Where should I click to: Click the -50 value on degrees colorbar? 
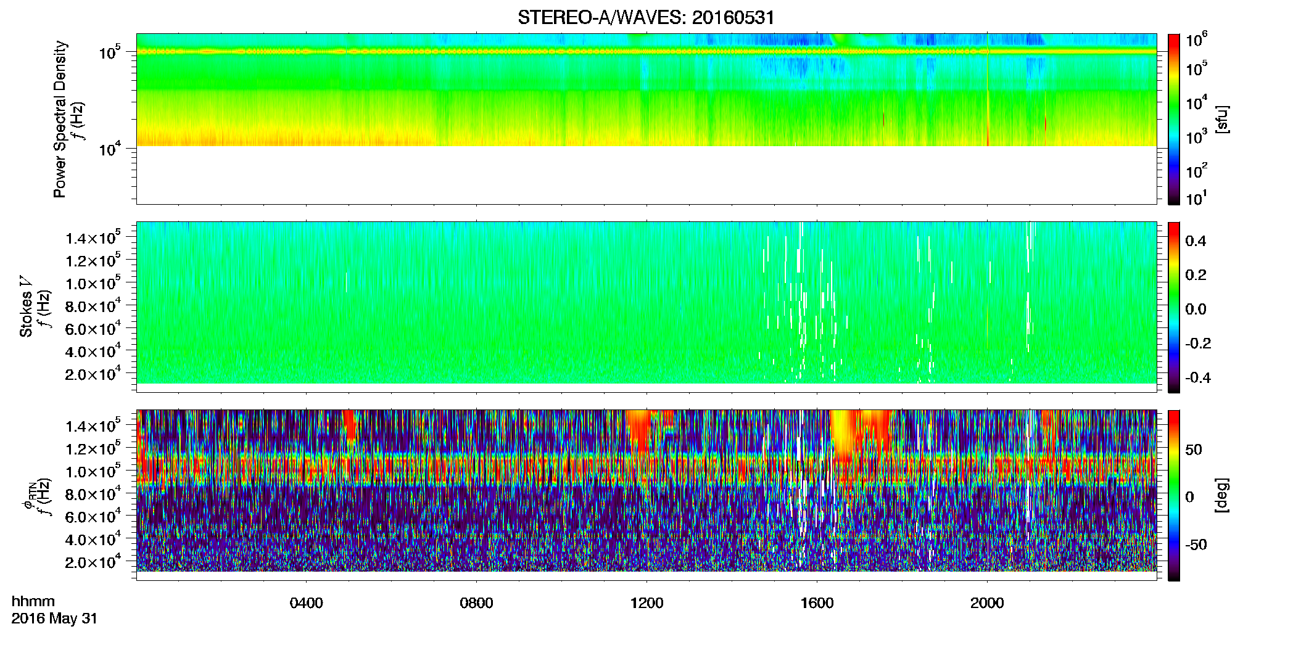1195,545
